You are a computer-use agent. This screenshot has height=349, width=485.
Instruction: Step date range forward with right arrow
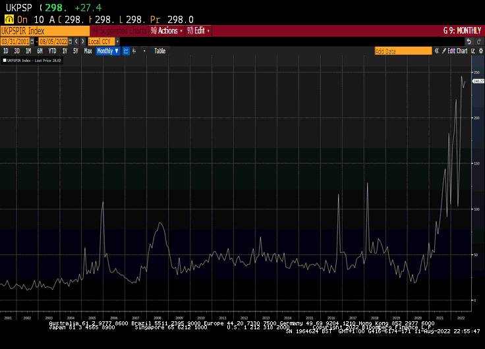tap(82, 41)
